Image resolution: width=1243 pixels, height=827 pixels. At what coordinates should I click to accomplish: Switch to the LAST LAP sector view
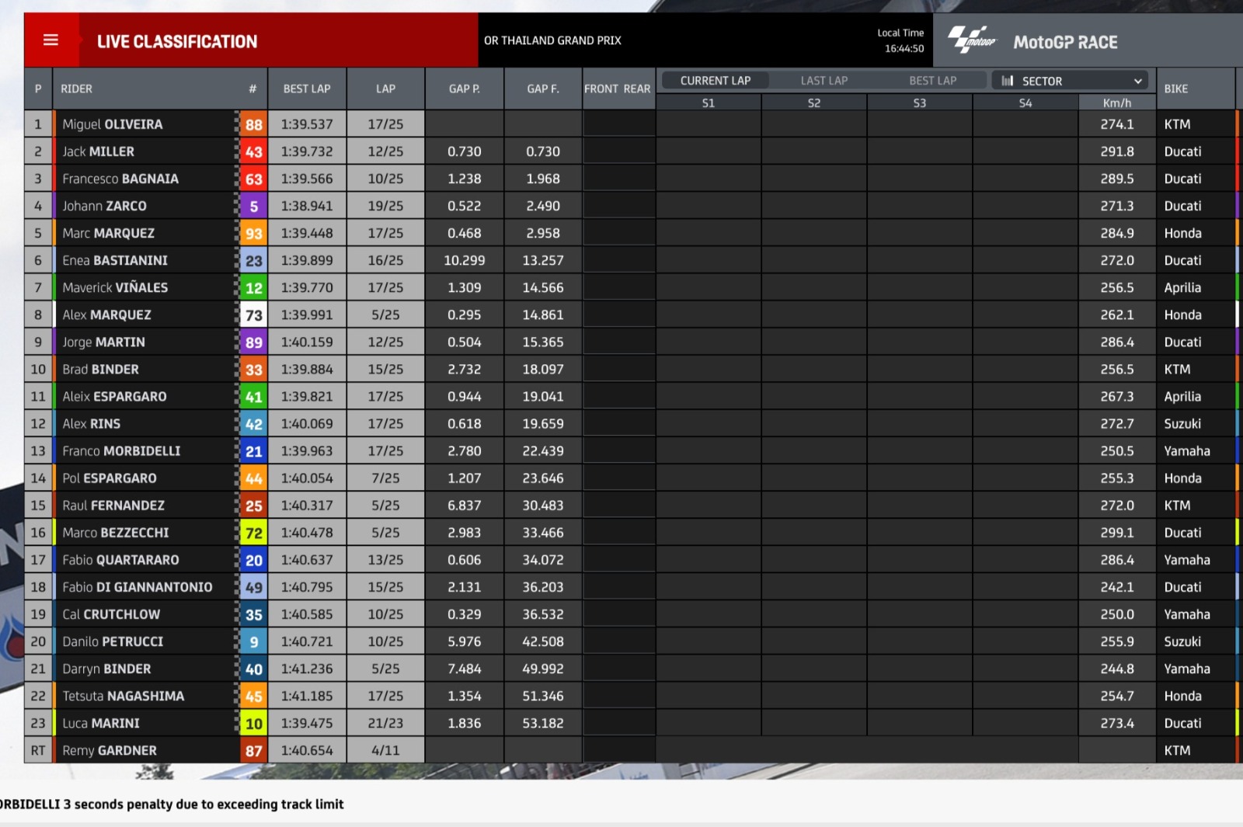pos(823,81)
